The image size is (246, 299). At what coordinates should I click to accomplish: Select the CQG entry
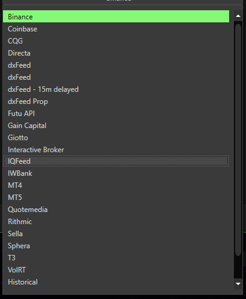click(116, 41)
